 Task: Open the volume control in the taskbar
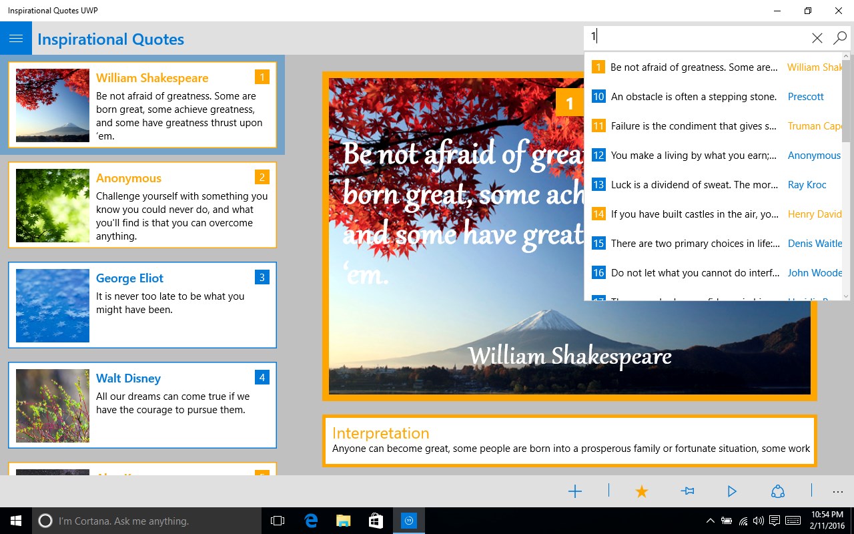(x=758, y=521)
